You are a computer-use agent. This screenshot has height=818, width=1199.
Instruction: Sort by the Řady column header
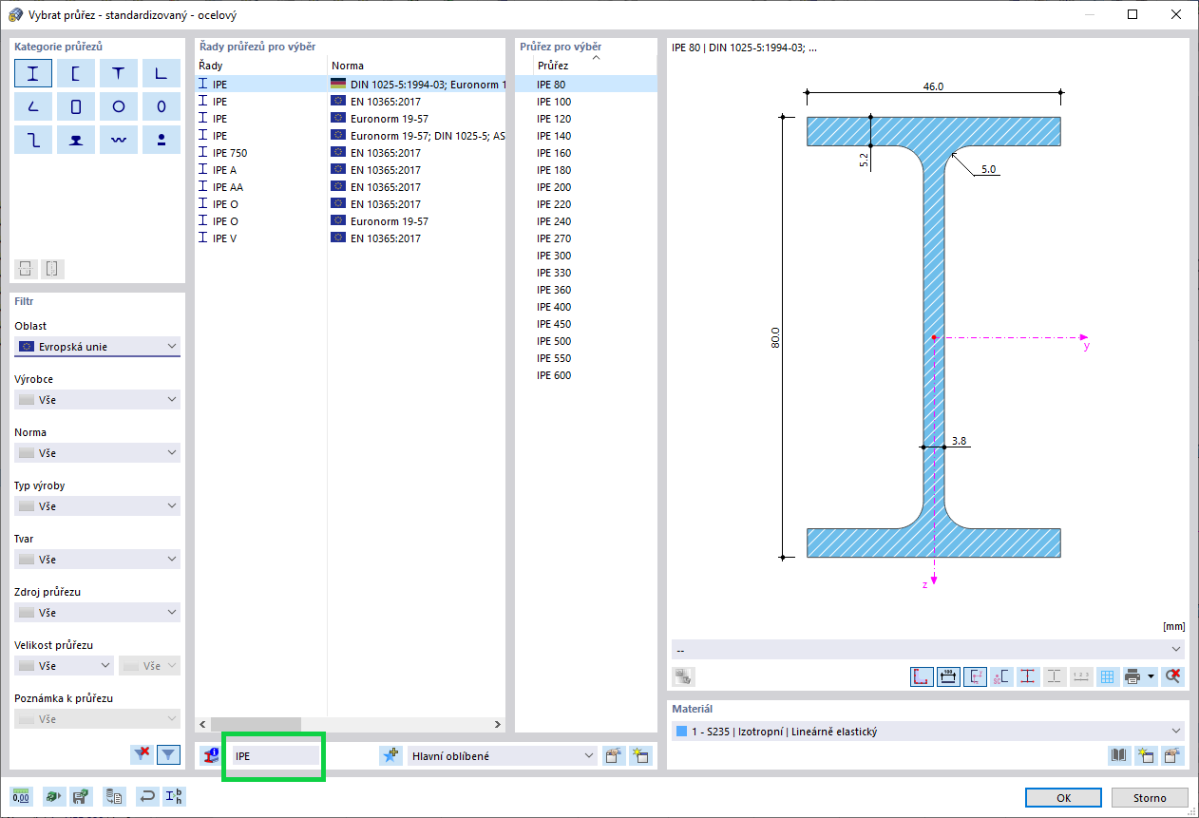[260, 66]
